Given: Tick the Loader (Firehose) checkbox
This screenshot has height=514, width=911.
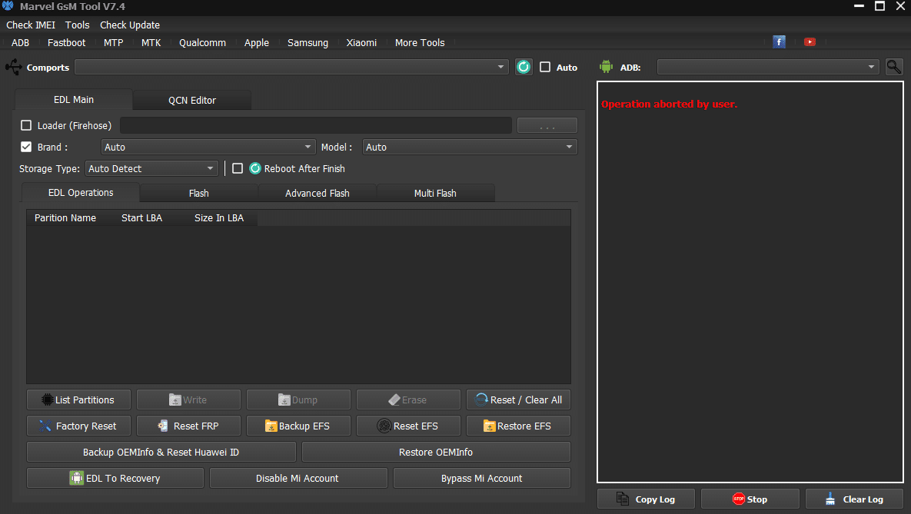Looking at the screenshot, I should click(26, 125).
